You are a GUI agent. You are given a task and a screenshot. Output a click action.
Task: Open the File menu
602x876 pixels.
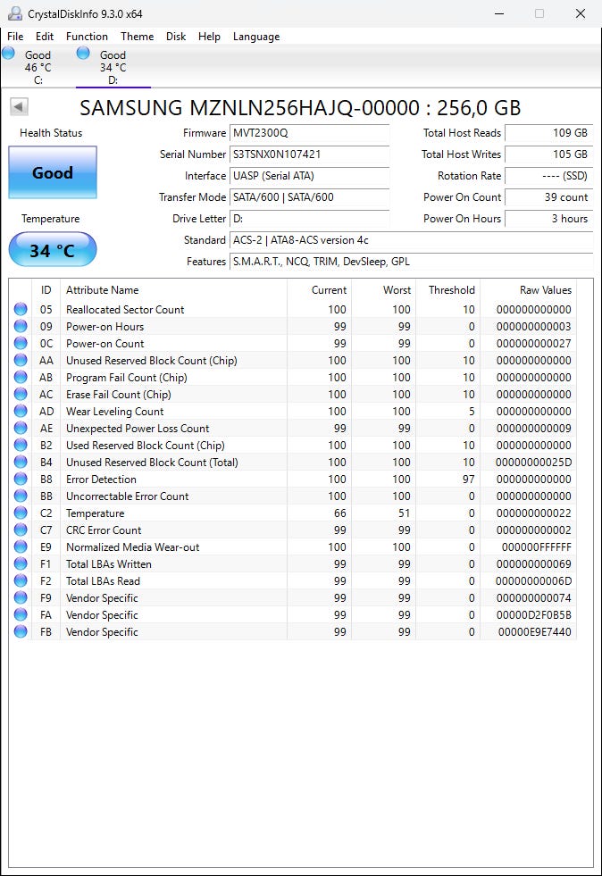15,37
